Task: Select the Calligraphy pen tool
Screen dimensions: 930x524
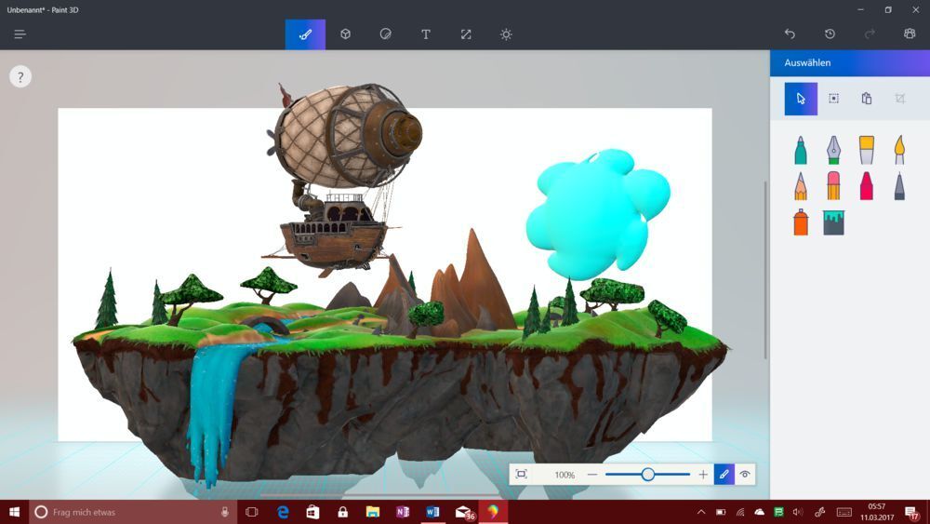Action: point(833,150)
